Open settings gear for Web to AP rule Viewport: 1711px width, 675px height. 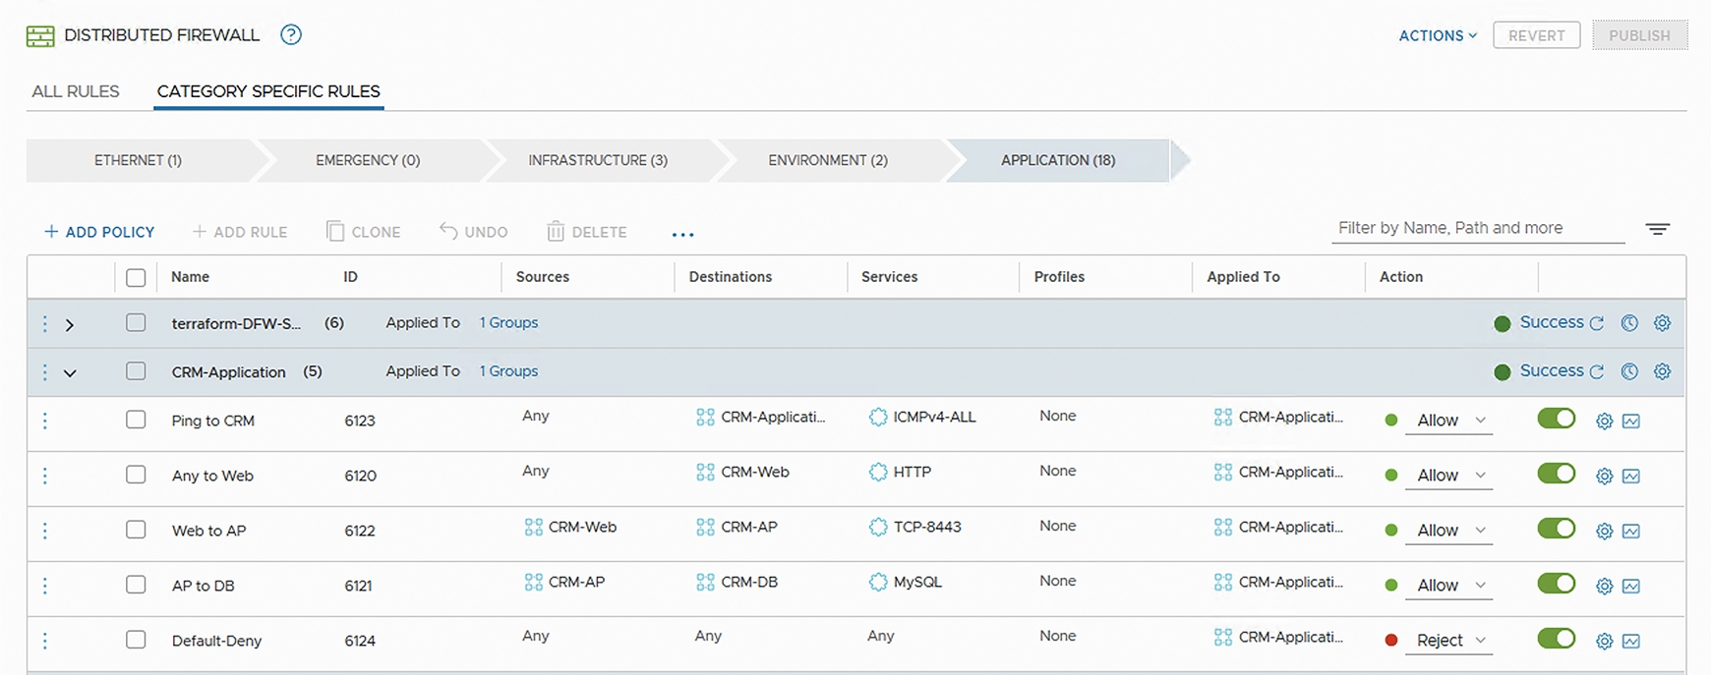coord(1604,532)
